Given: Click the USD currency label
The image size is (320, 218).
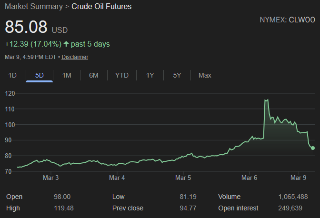Looking at the screenshot, I should pos(60,30).
